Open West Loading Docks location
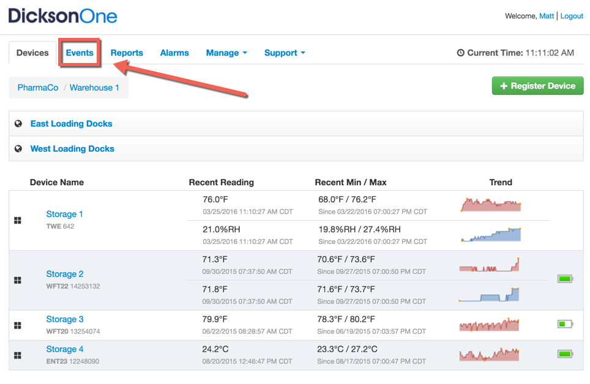This screenshot has height=384, width=590. tap(72, 149)
